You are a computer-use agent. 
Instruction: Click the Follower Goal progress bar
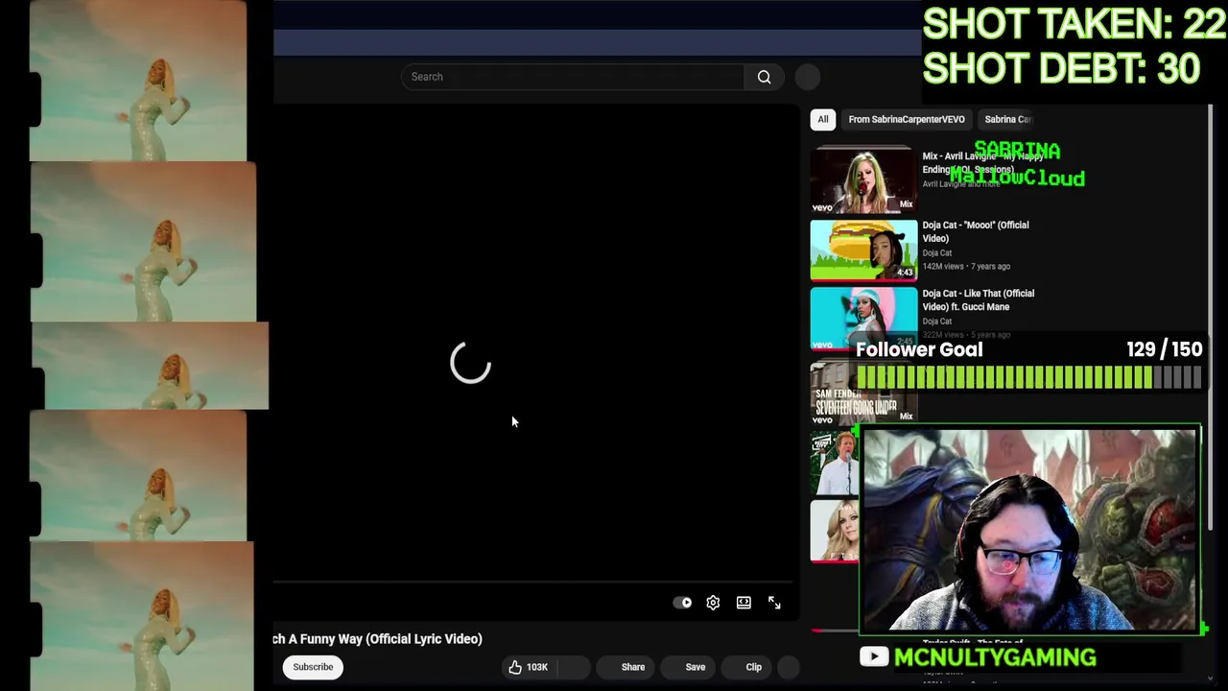pos(1028,378)
